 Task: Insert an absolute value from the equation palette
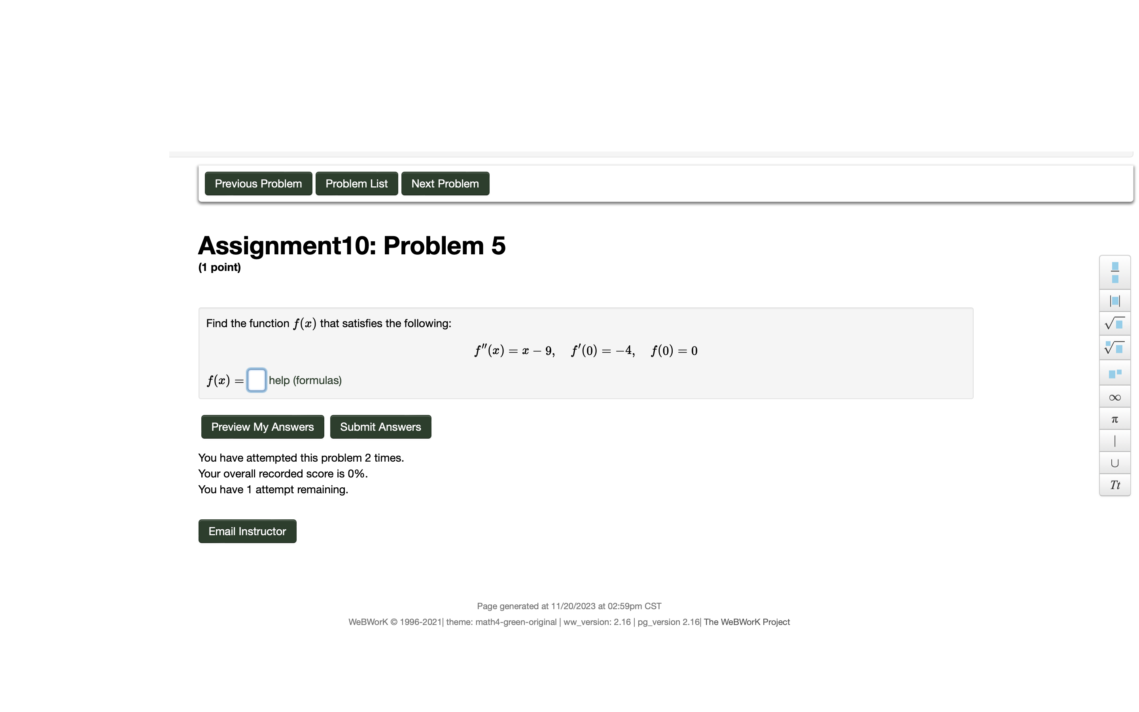pos(1114,300)
